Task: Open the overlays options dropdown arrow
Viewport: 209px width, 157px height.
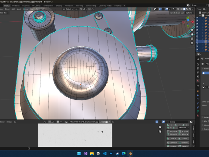Action: pyautogui.click(x=169, y=9)
